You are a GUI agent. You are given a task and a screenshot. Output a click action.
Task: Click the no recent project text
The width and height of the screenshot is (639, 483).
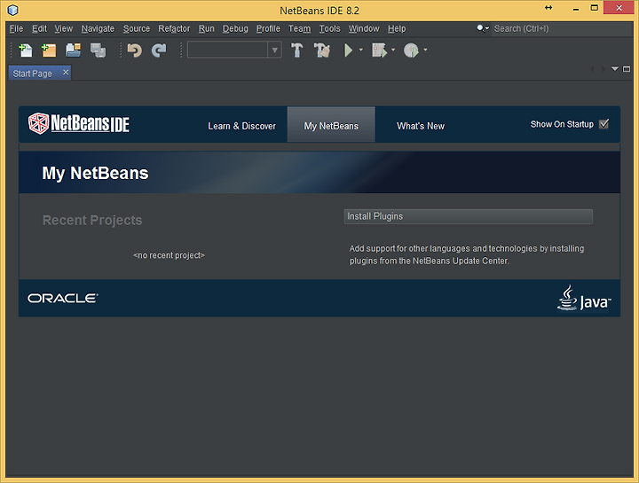[x=169, y=255]
